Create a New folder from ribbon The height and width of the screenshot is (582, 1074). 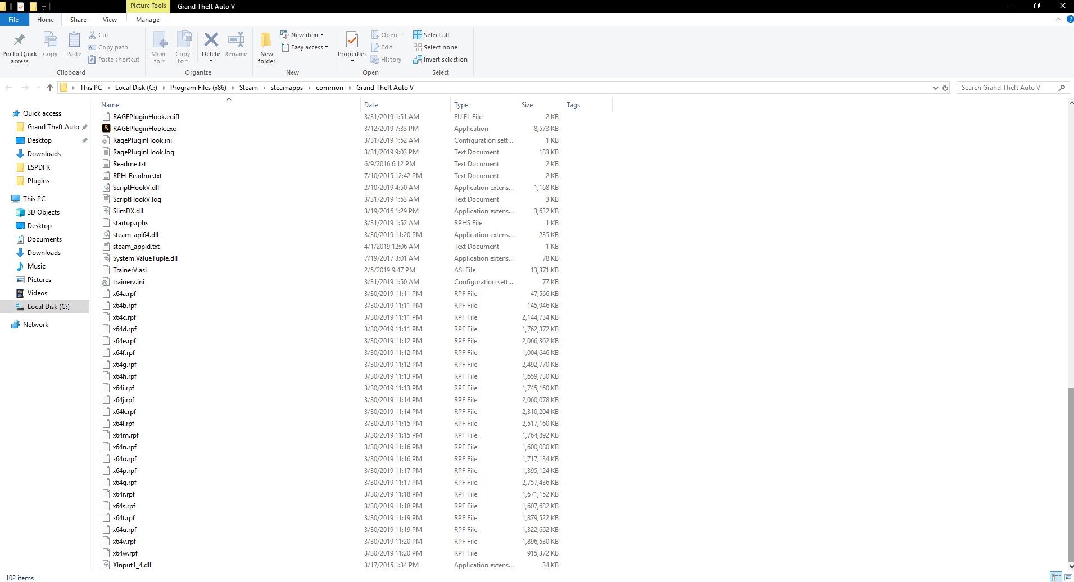pos(266,48)
